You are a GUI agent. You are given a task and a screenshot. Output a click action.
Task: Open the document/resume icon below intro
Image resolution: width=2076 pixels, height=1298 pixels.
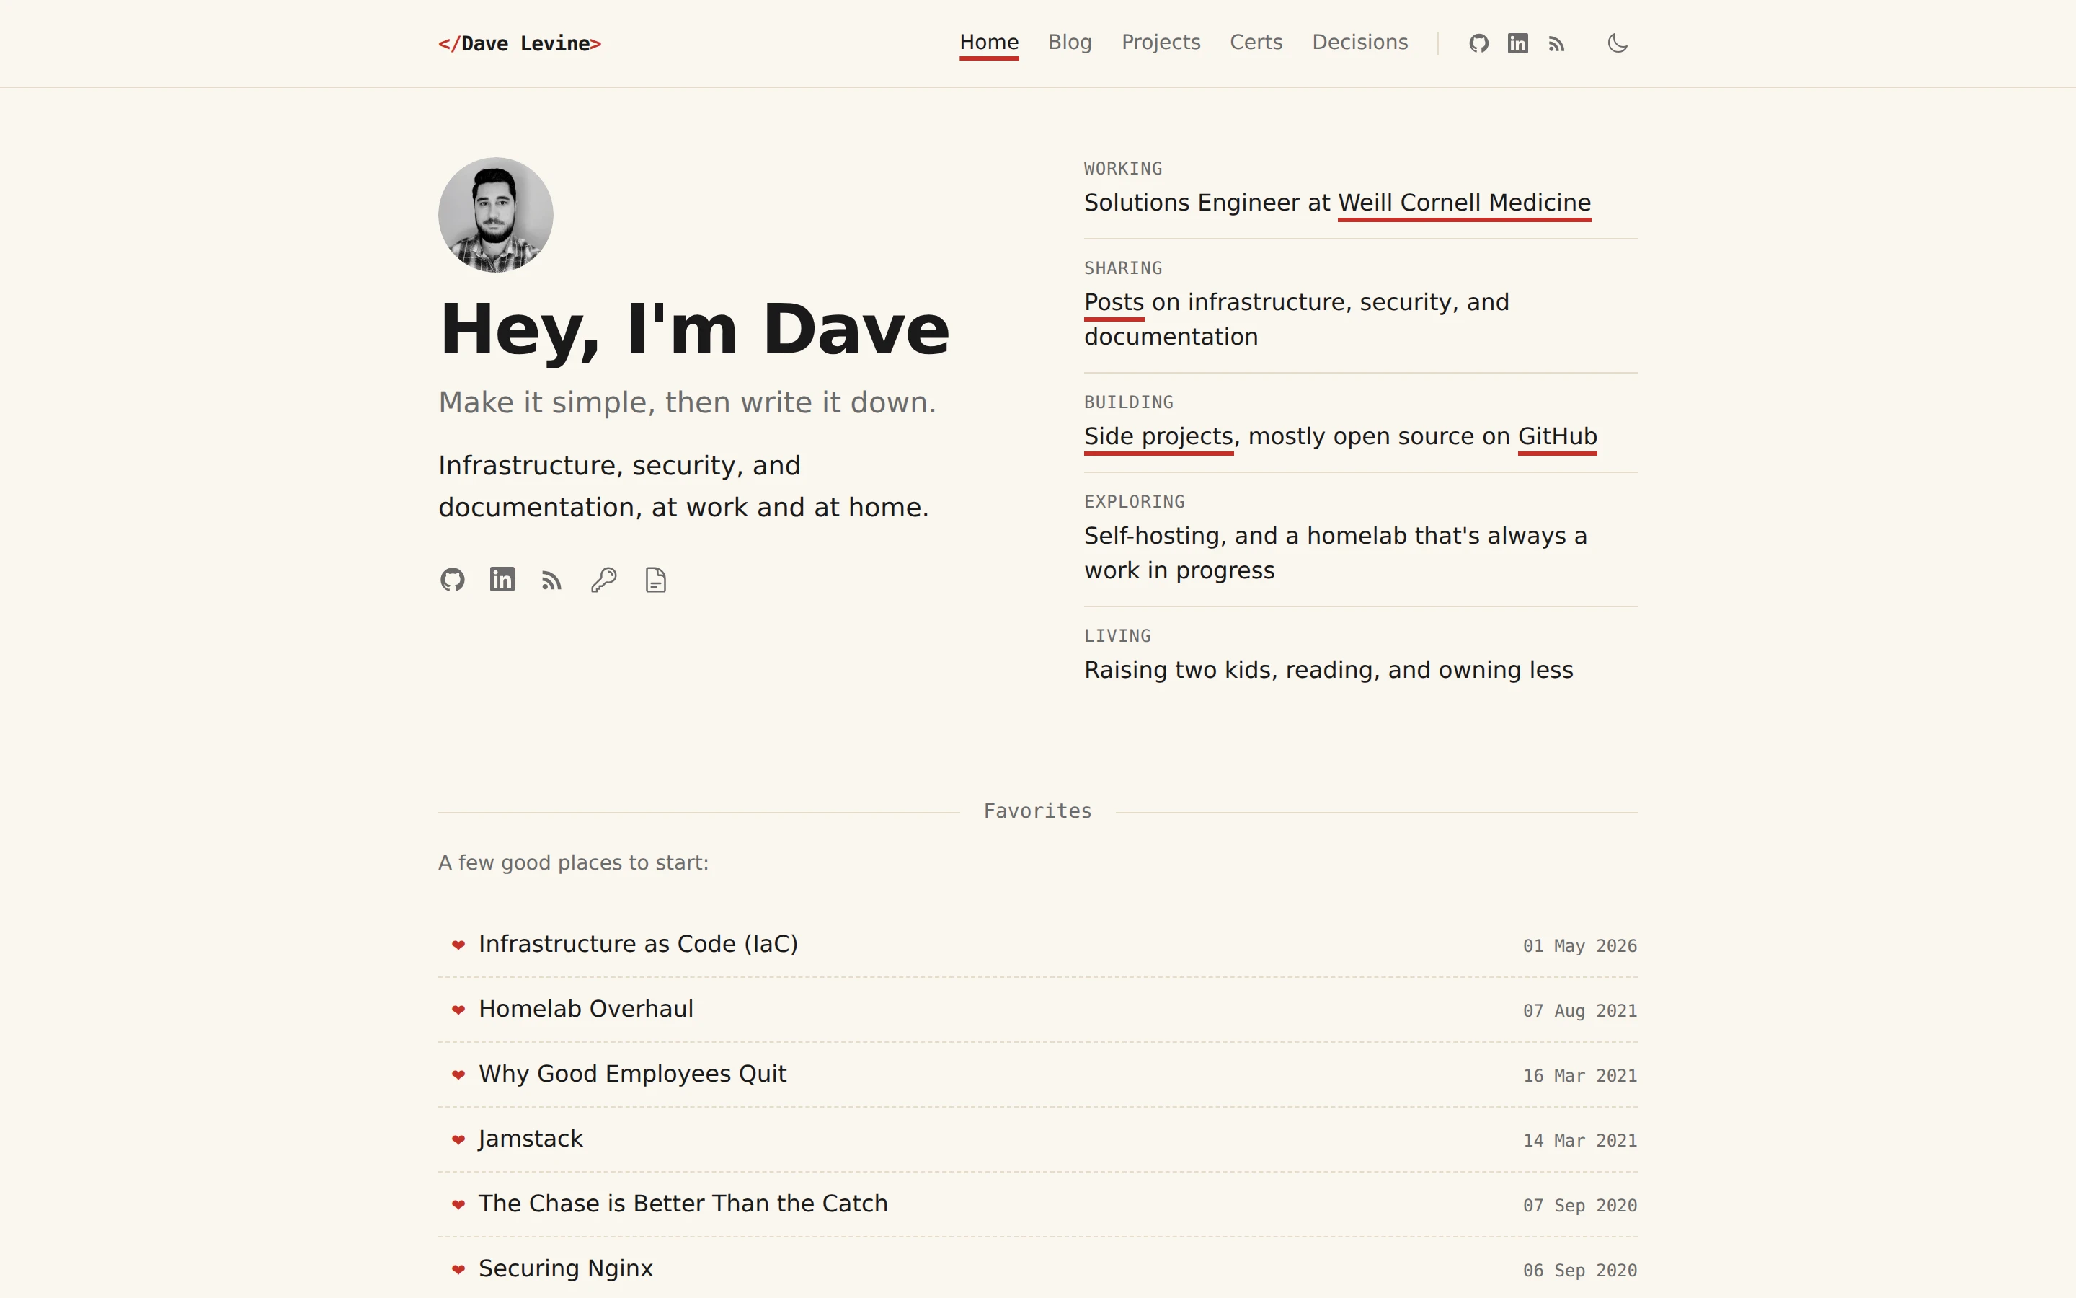click(655, 580)
